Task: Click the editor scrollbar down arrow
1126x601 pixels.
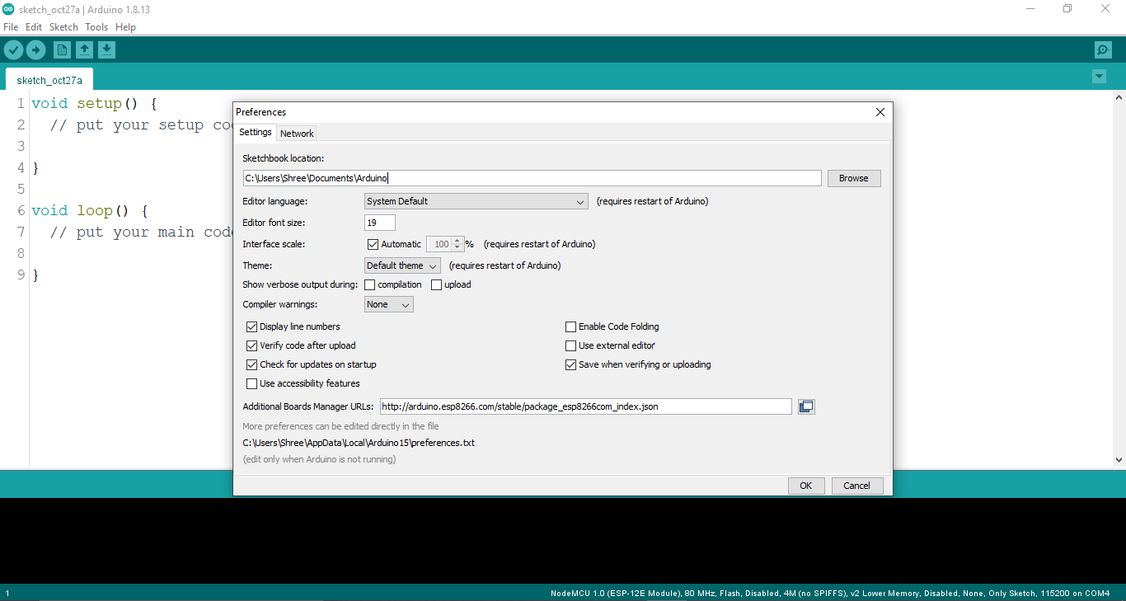Action: [x=1119, y=459]
